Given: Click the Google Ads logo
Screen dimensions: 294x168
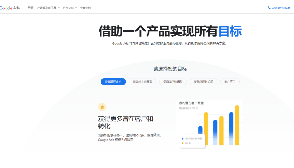Looking at the screenshot, I should (10, 8).
